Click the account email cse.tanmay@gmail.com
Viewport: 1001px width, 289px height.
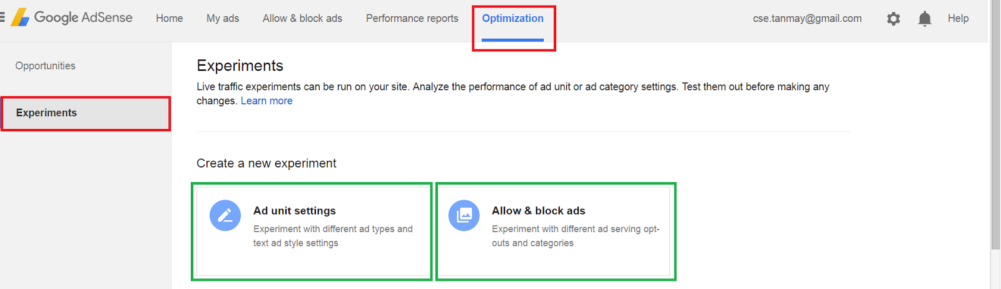[807, 19]
